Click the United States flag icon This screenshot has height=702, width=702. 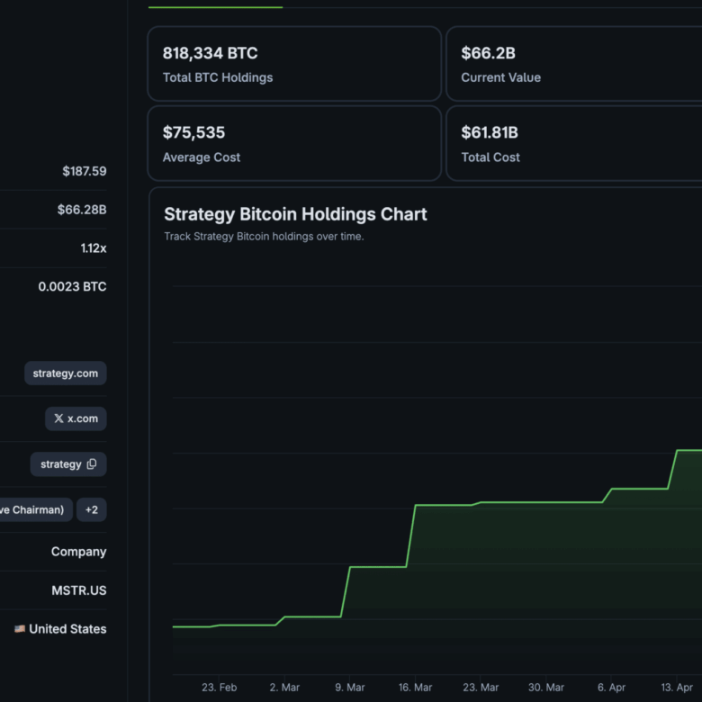coord(20,628)
